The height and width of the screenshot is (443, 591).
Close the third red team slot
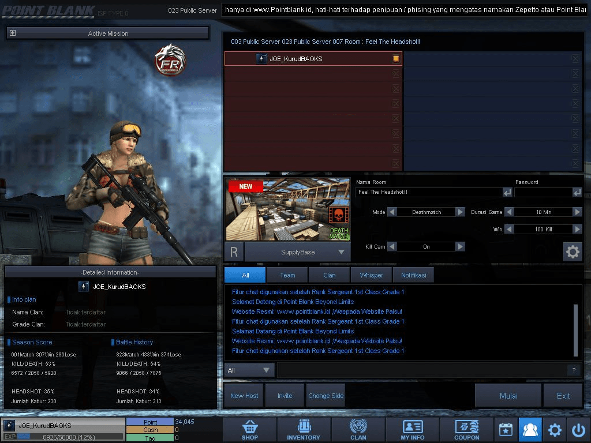[x=396, y=88]
